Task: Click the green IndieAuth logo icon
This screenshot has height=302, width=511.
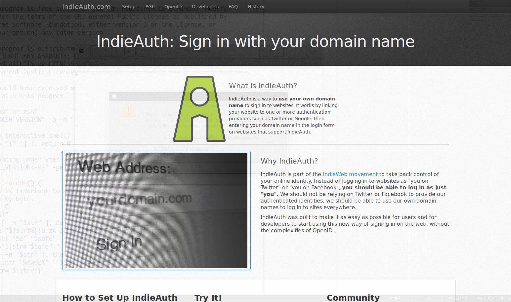Action: (x=199, y=109)
